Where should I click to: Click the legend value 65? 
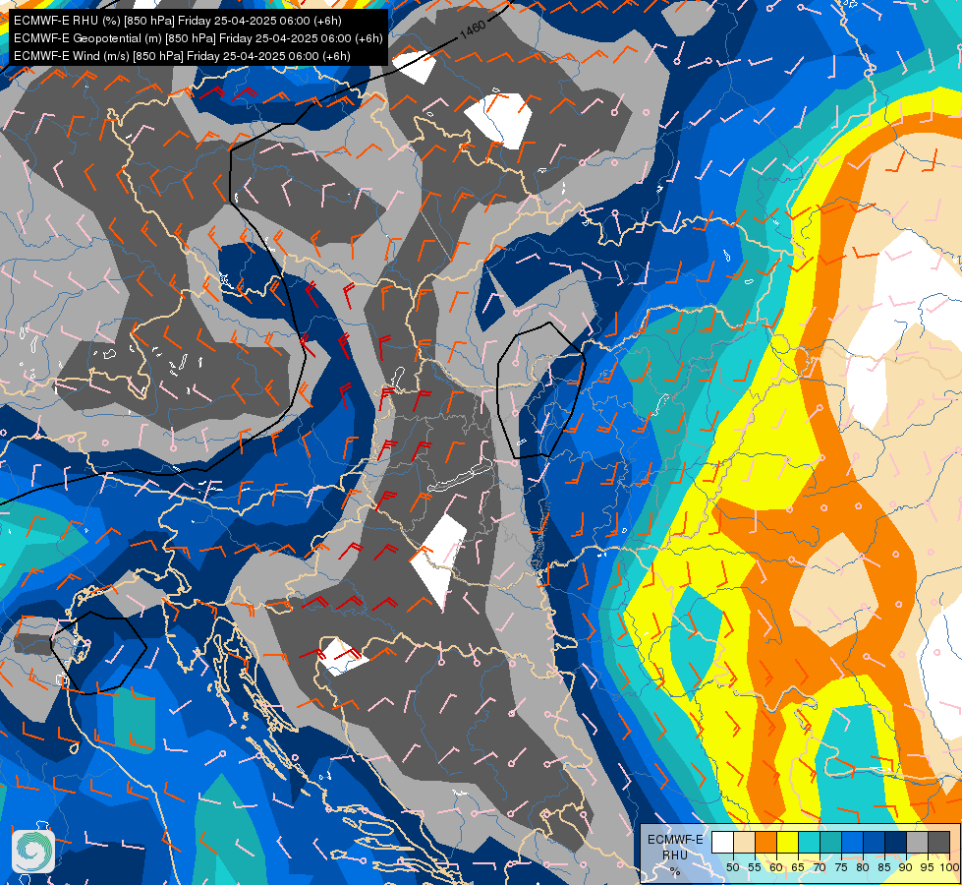pyautogui.click(x=798, y=867)
